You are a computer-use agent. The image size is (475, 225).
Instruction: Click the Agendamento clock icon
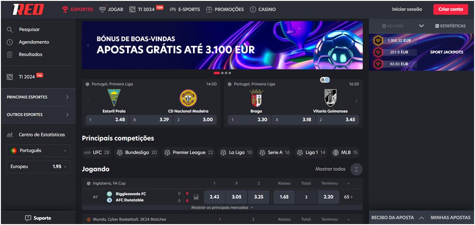[x=10, y=42]
